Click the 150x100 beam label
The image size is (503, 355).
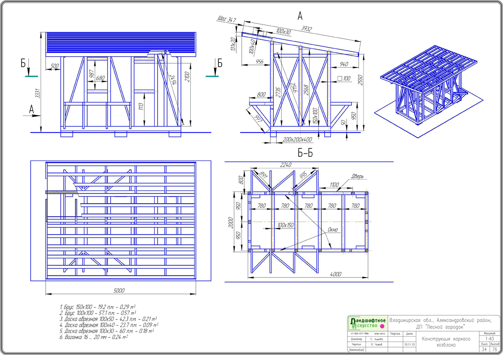315,116
